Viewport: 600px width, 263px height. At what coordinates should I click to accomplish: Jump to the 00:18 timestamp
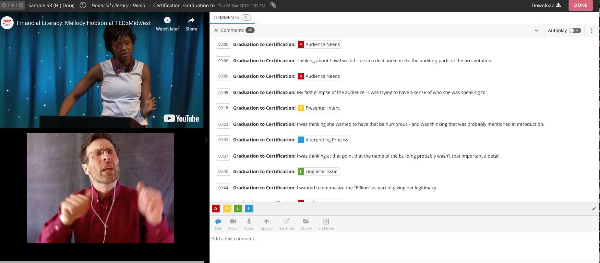(x=223, y=108)
